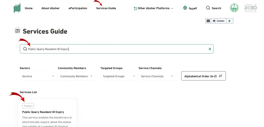The height and width of the screenshot is (127, 264).
Task: Go to About Absher page
Action: pos(51,8)
